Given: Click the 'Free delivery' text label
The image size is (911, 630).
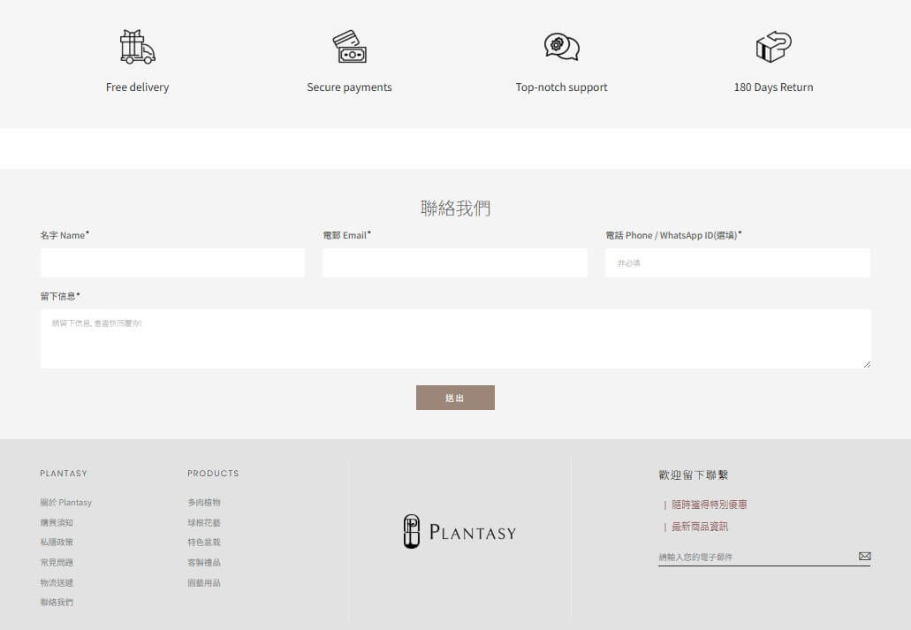Looking at the screenshot, I should pos(137,87).
